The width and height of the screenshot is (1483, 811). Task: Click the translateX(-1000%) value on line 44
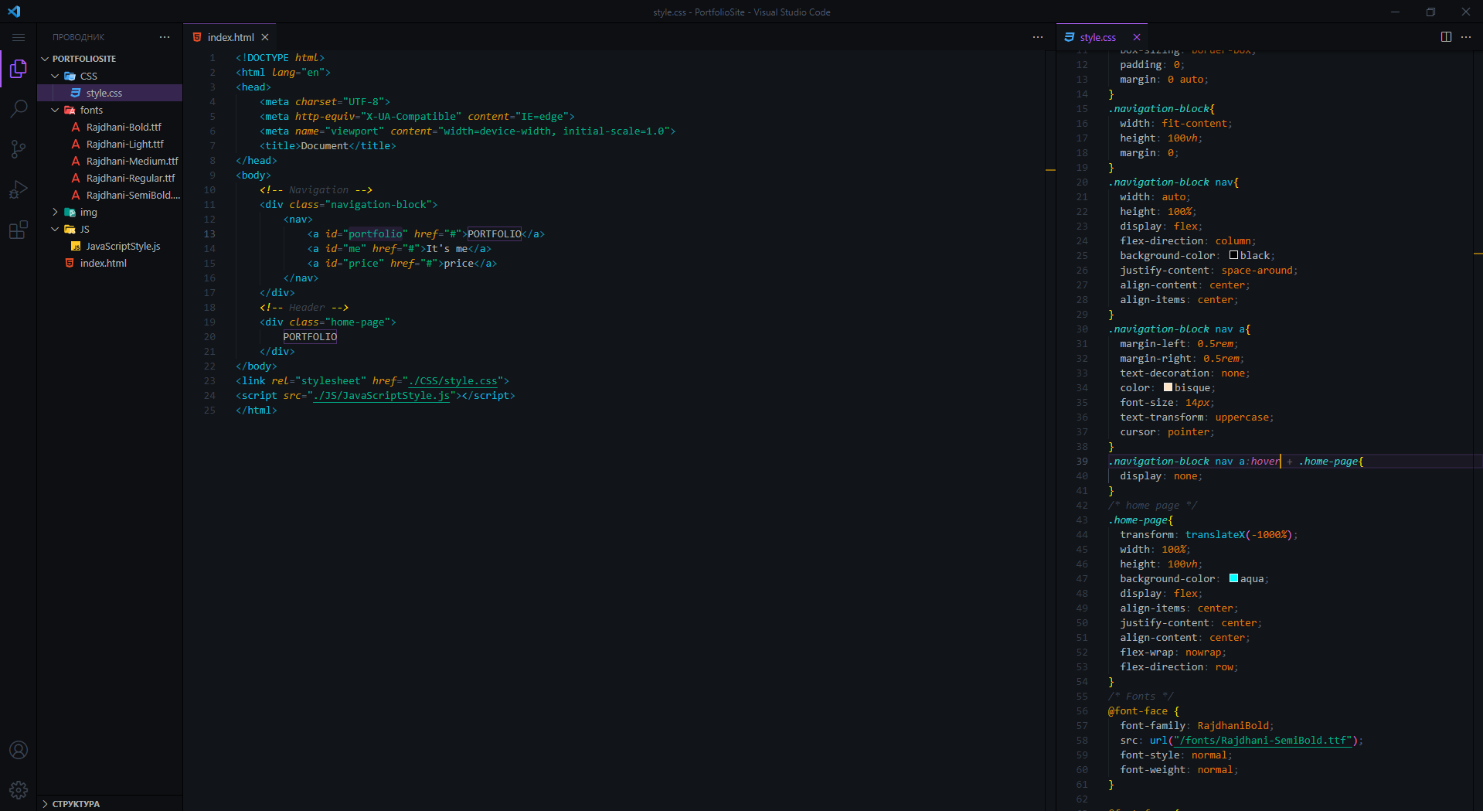[x=1239, y=535]
